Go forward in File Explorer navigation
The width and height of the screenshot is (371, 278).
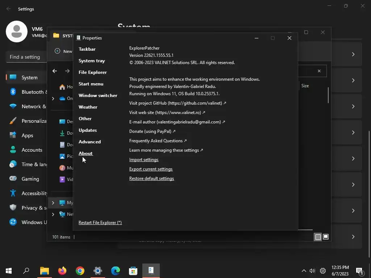pos(67,71)
